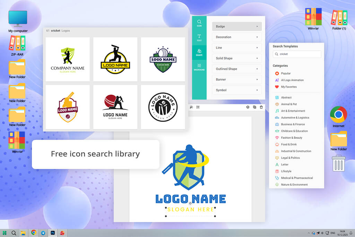Choose the Letter category
Image resolution: width=355 pixels, height=237 pixels.
[282, 164]
